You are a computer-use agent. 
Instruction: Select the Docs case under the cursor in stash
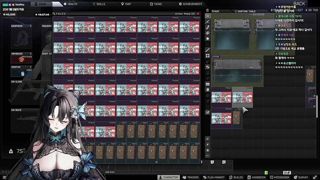237,118
